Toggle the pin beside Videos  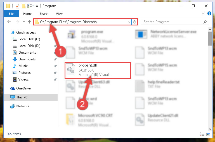coord(55,79)
